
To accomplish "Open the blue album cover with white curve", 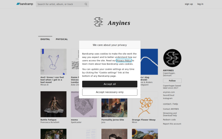I will point(149,62).
